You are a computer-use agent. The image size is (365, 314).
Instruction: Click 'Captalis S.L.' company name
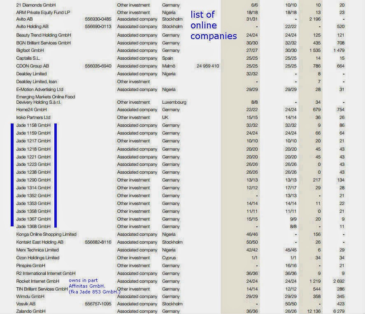click(x=28, y=58)
